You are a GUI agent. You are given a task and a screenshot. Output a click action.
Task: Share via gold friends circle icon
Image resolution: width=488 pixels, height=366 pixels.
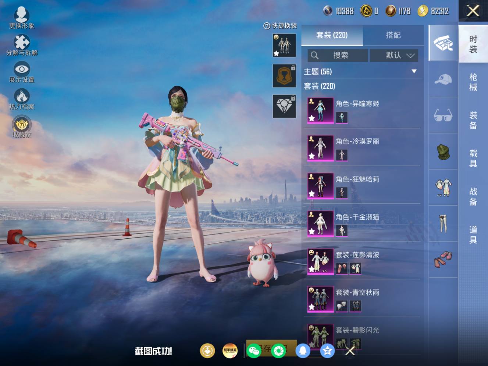pyautogui.click(x=207, y=351)
